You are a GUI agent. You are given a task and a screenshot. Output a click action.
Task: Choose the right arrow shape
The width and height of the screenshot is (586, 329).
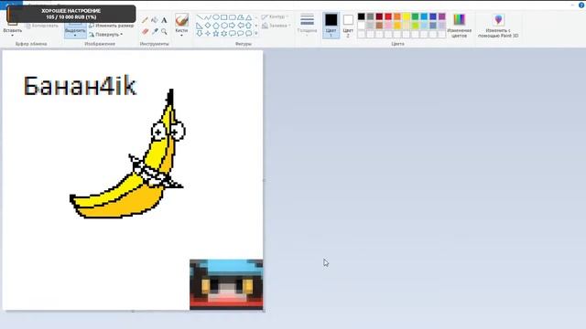[x=232, y=26]
